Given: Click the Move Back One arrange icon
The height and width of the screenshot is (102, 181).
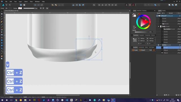Looking at the screenshot, I should (x=56, y=5).
